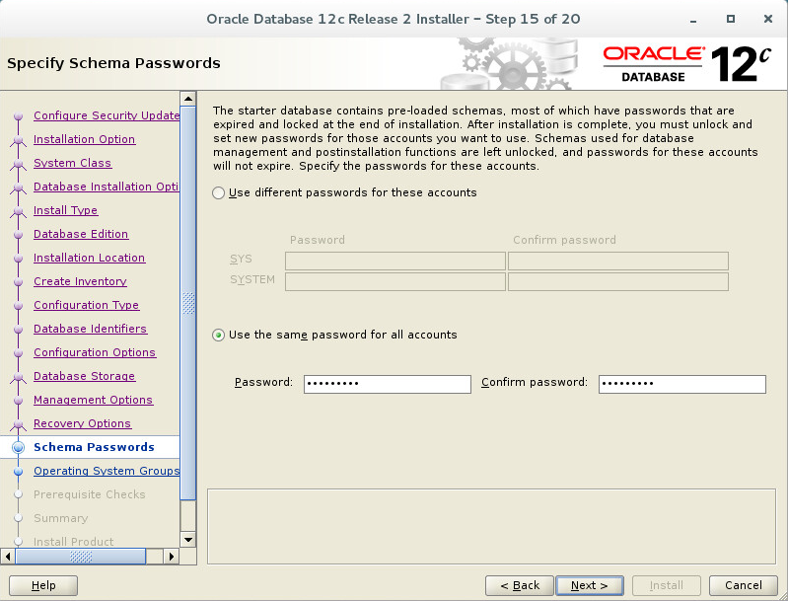Go to Operating System Groups step

(107, 471)
